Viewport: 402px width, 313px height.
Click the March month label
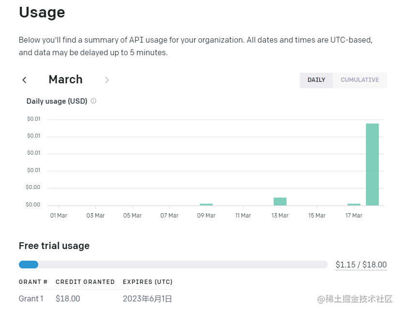click(65, 79)
